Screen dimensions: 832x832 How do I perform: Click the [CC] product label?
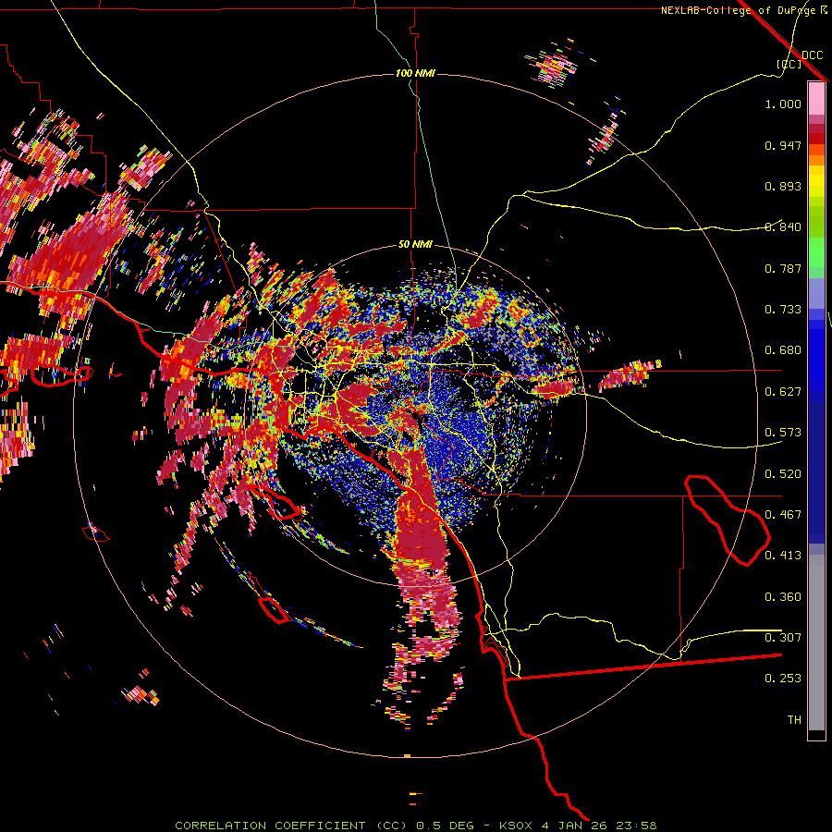789,64
